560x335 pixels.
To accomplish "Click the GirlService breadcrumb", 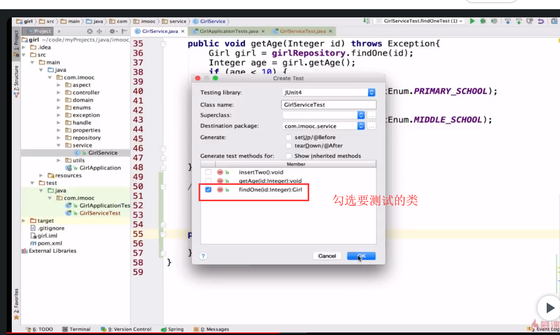I will coord(209,21).
